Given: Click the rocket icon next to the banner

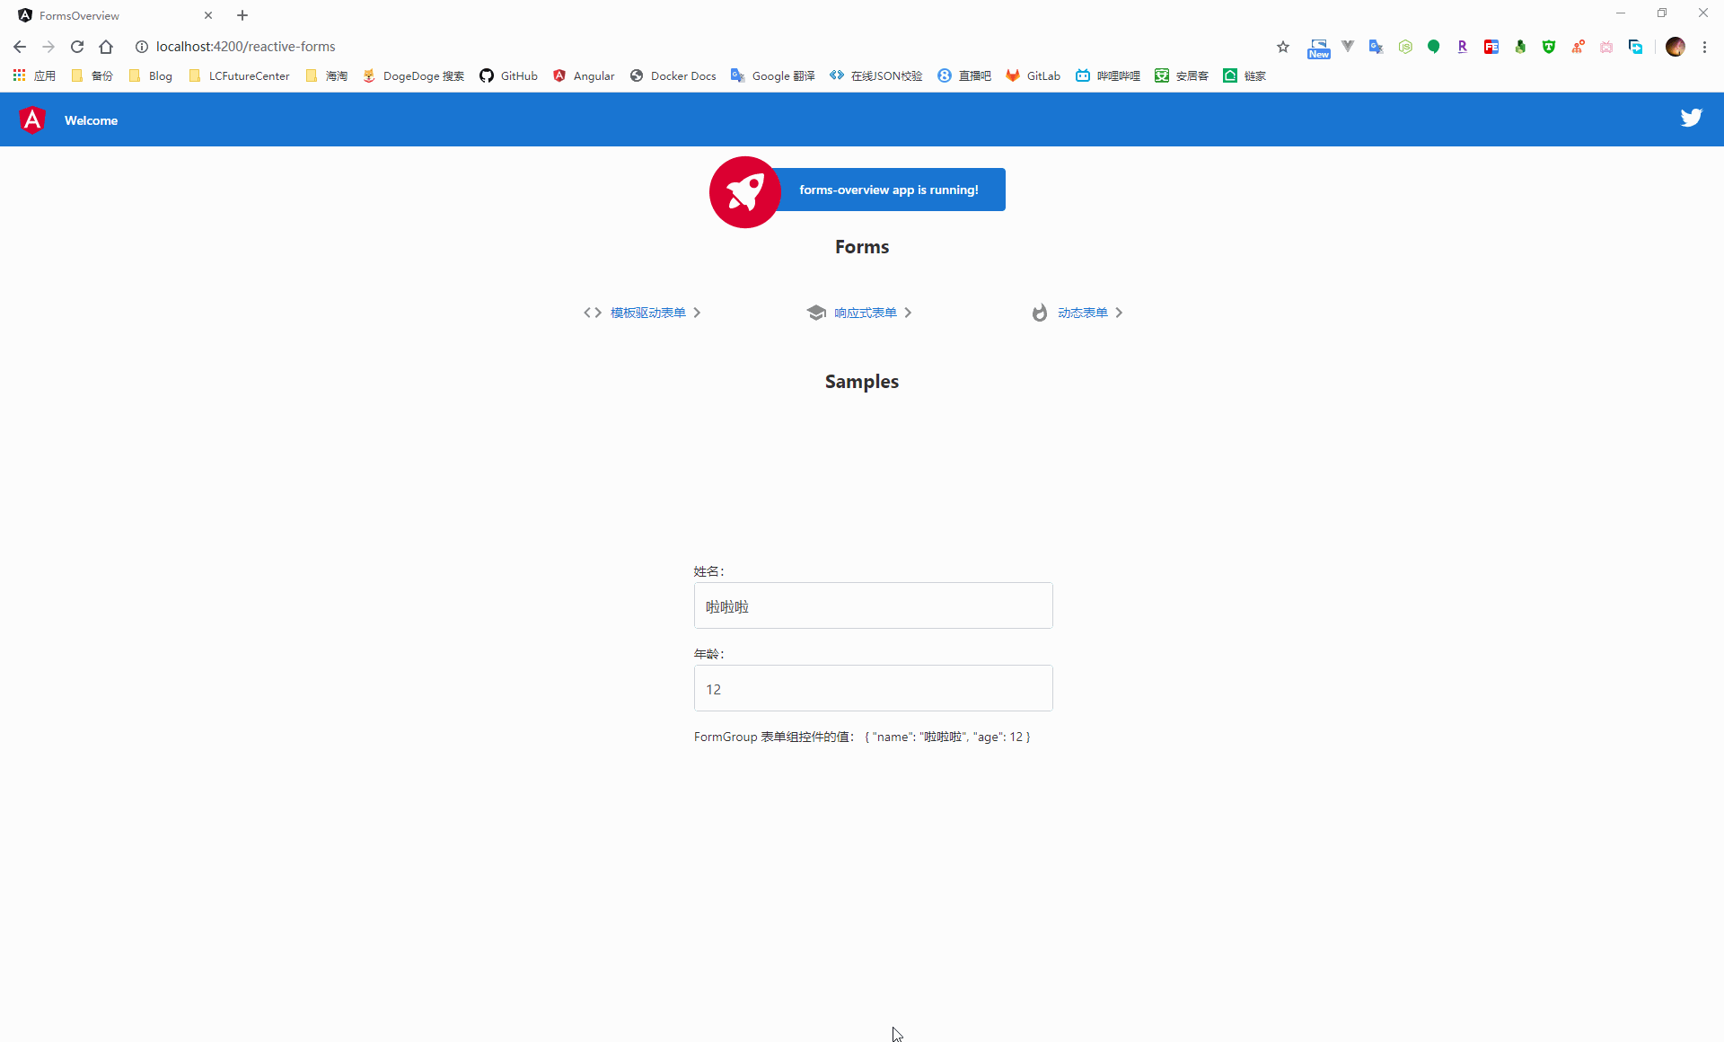Looking at the screenshot, I should 744,191.
